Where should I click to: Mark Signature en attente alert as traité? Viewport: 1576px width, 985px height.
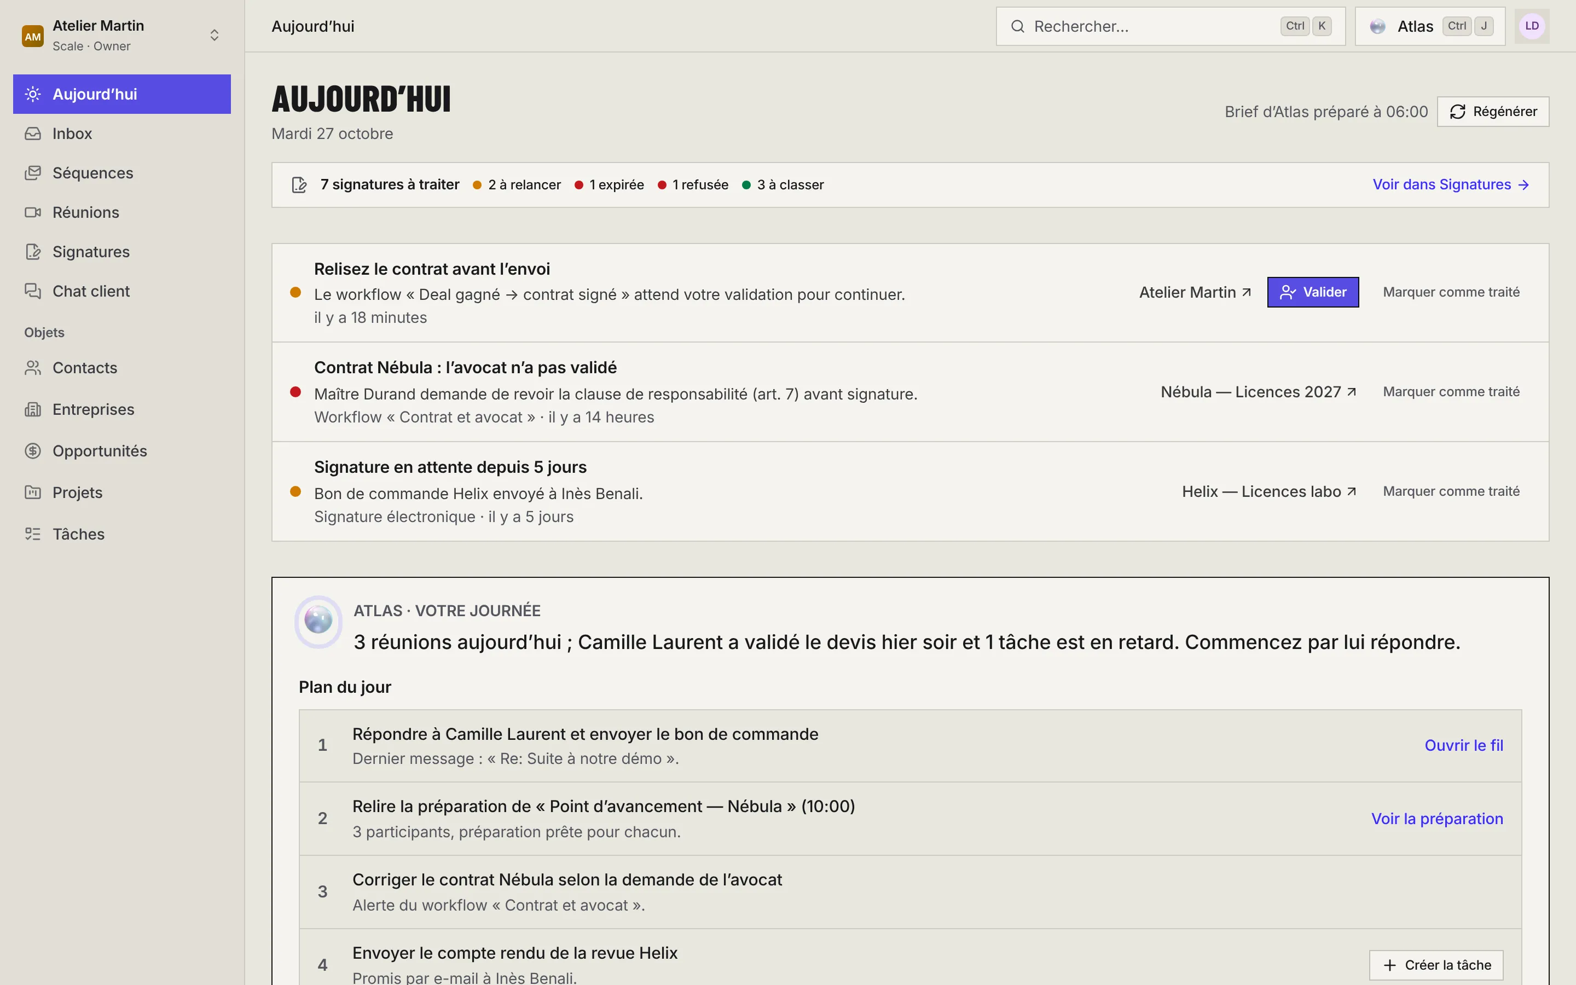coord(1451,491)
